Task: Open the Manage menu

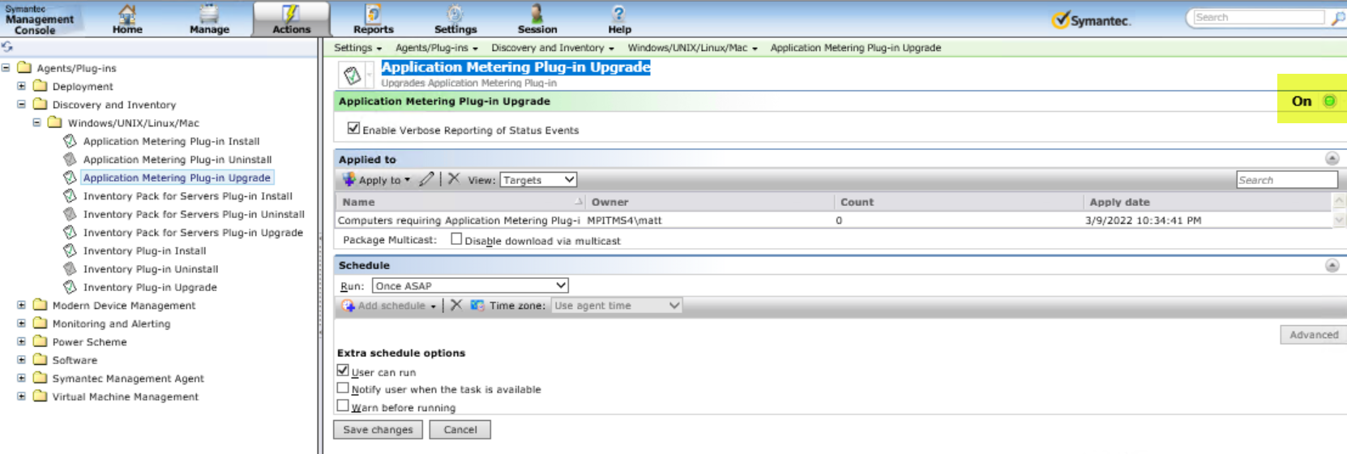Action: click(209, 19)
